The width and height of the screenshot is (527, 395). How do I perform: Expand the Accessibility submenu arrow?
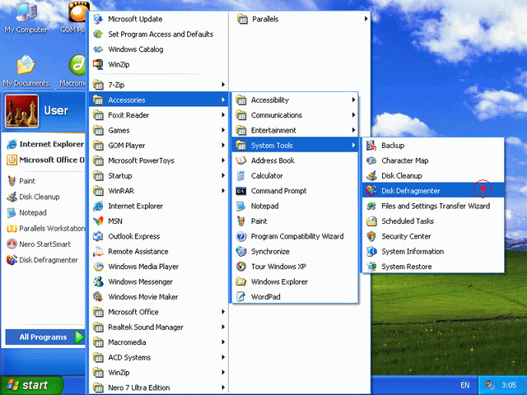coord(353,100)
